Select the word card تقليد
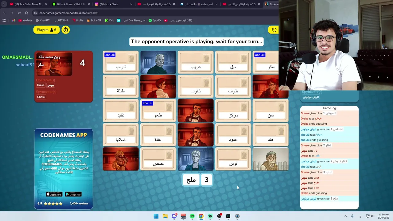This screenshot has width=393, height=221. click(121, 110)
